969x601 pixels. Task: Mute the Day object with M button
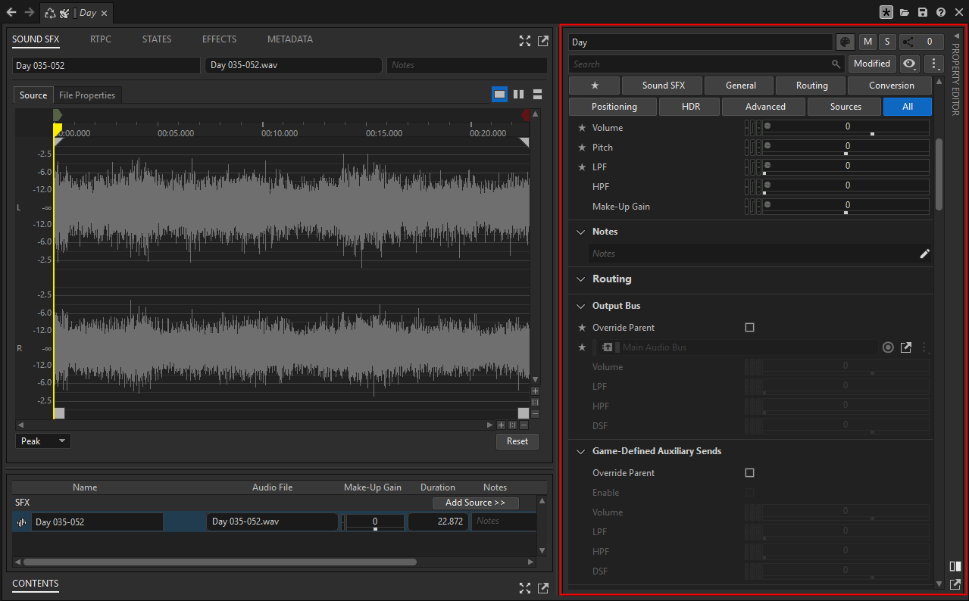click(867, 42)
